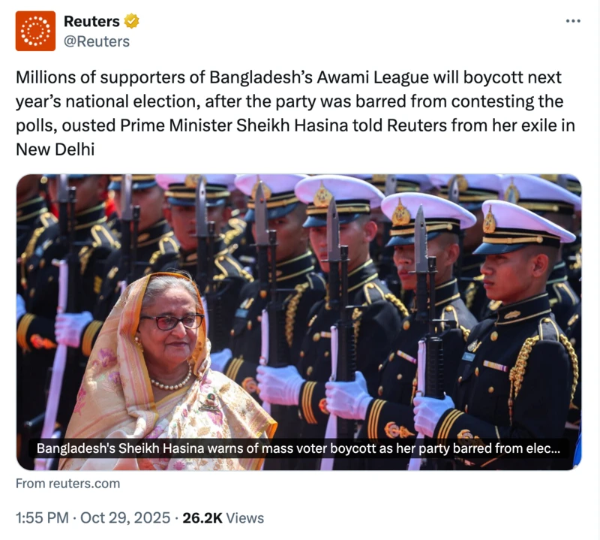Click the rifle bayonet at the photo's center
This screenshot has height=540, width=600.
point(332,225)
